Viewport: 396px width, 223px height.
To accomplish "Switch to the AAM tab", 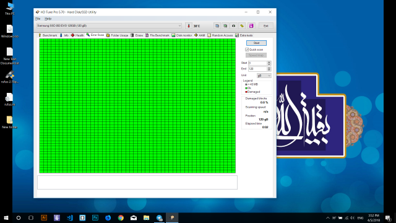I will 199,35.
